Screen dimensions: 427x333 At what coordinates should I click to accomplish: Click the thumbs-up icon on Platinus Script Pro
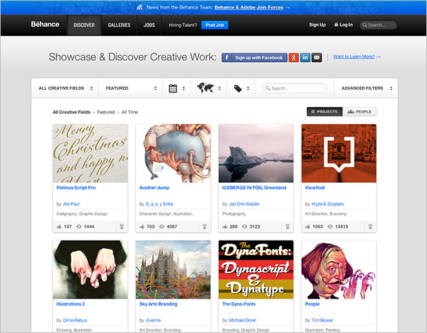click(x=59, y=226)
